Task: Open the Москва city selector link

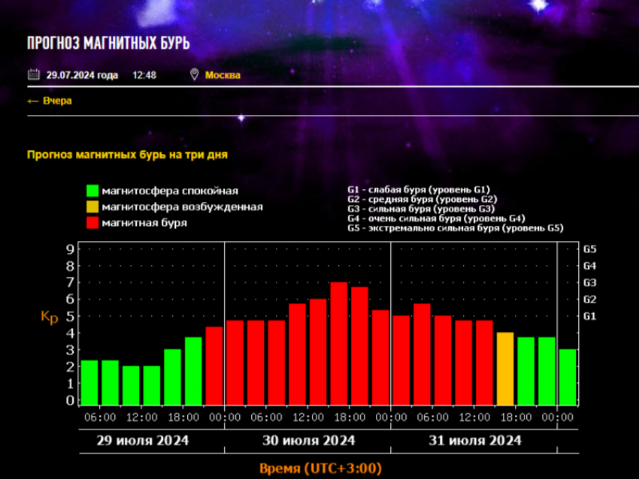Action: (223, 75)
